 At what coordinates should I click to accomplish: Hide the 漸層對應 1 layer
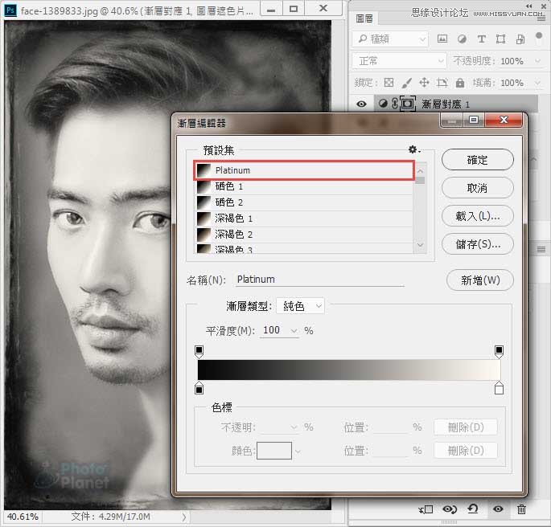(361, 104)
